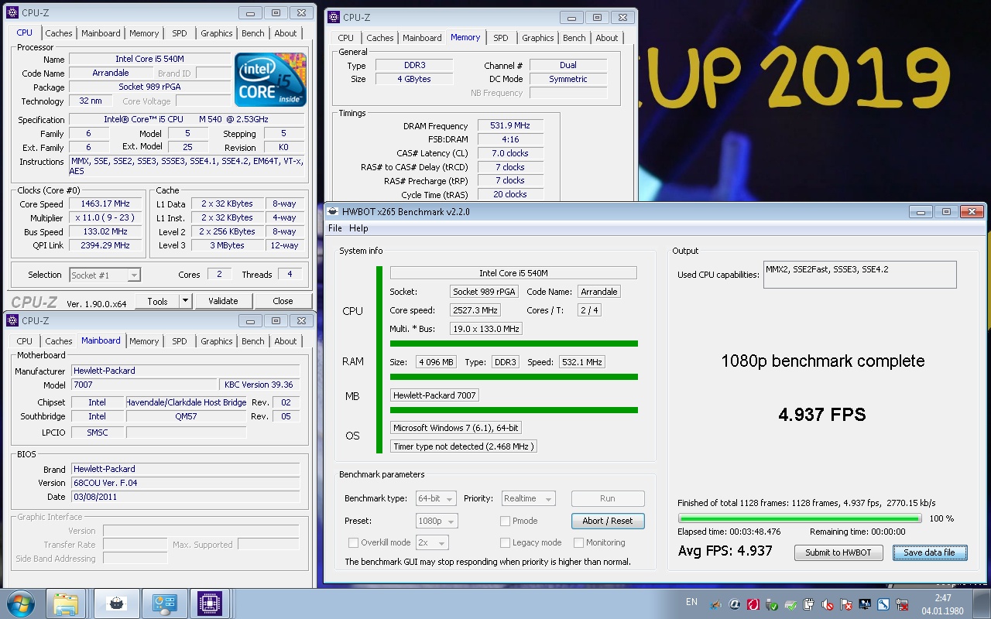991x619 pixels.
Task: Click the leftmost tray icon beside EN
Action: coord(715,604)
